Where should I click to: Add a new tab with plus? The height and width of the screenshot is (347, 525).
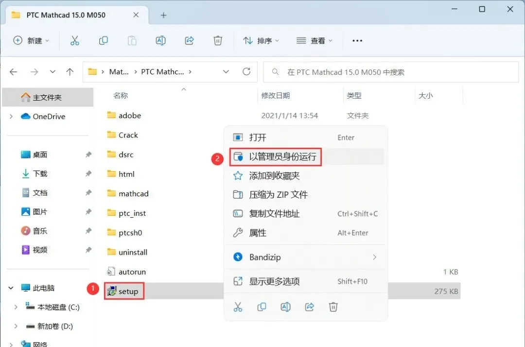(x=163, y=15)
